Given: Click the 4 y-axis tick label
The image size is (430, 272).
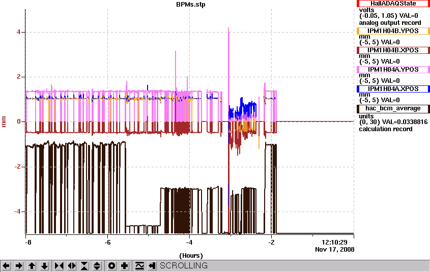Looking at the screenshot, I should [19, 32].
